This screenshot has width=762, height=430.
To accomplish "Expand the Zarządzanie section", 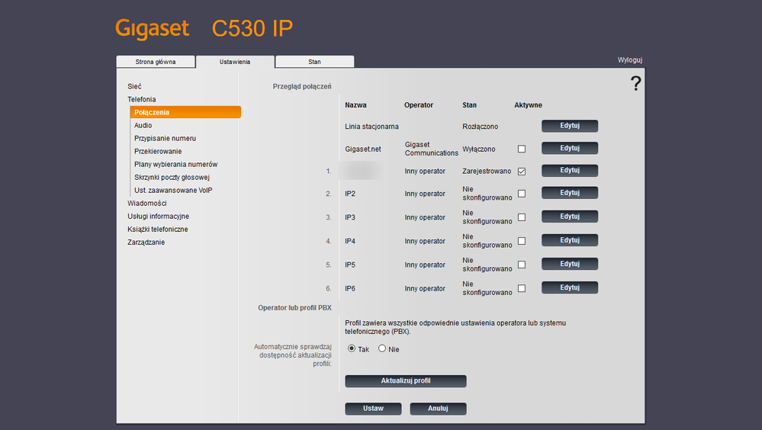I will [x=146, y=242].
